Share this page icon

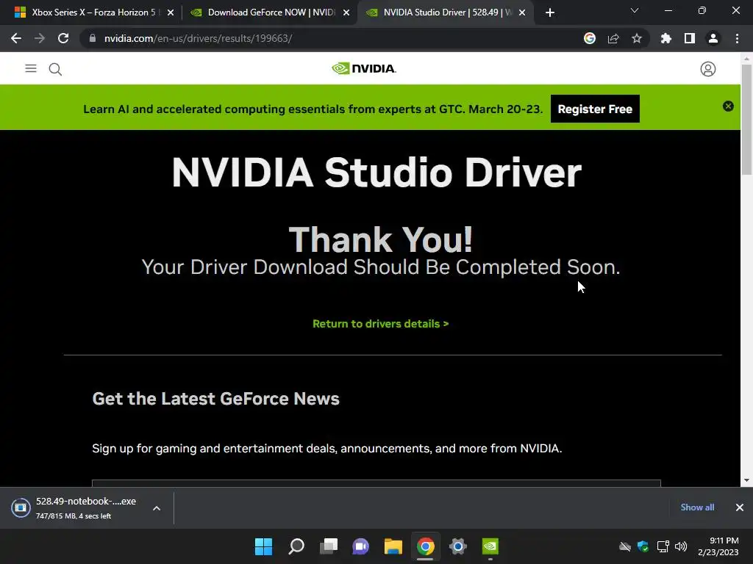pos(613,38)
